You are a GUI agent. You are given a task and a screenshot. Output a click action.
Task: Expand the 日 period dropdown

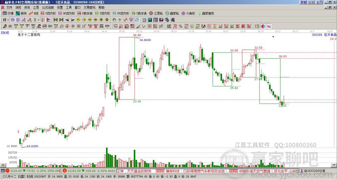click(x=8, y=20)
